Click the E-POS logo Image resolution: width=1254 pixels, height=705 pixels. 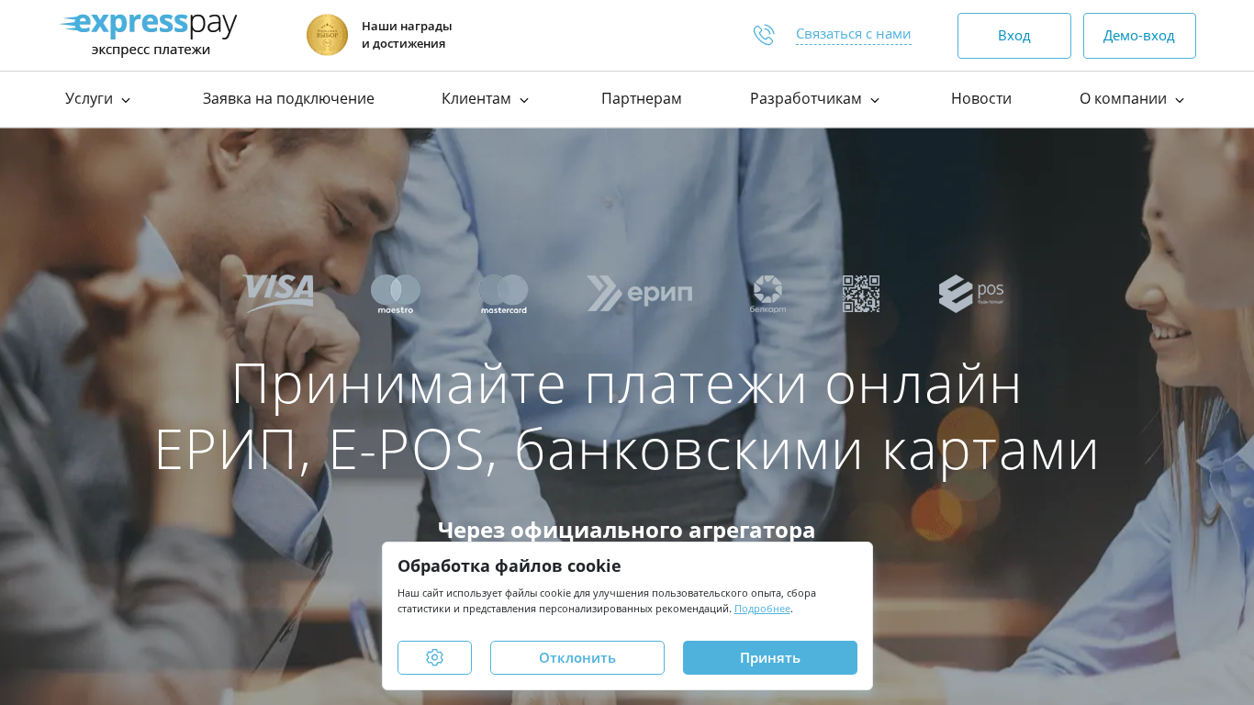point(971,294)
